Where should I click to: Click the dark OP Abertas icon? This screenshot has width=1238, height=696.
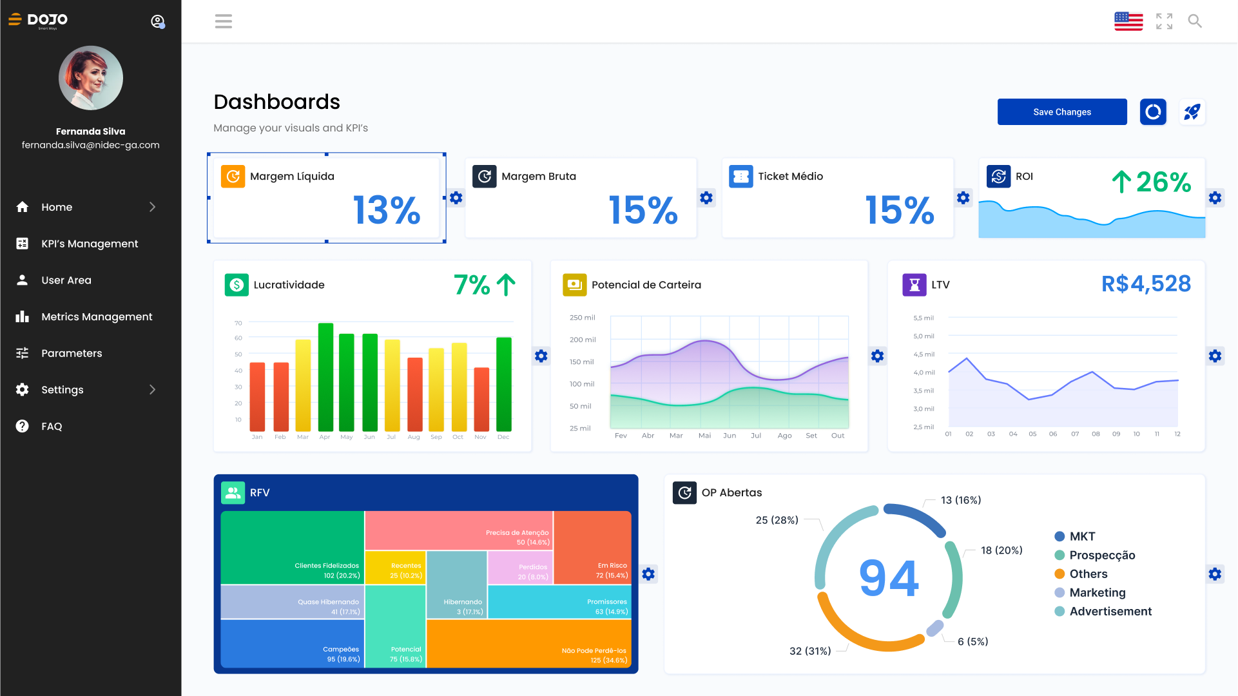pyautogui.click(x=684, y=493)
